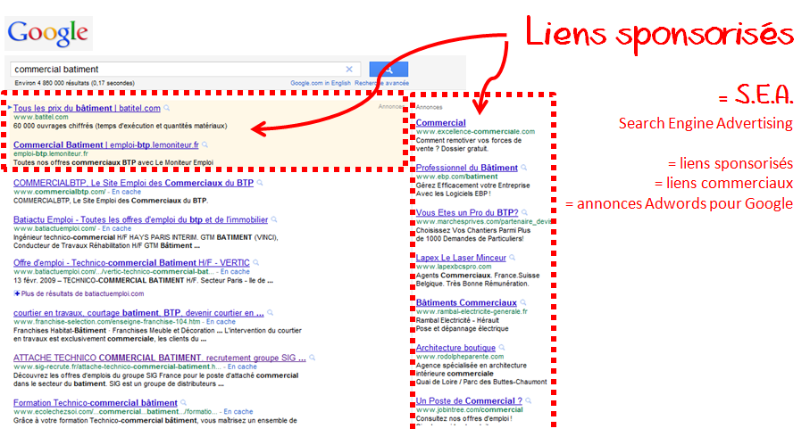Open 'Offre d'emploi - Technico-commercial Batiment H/F - VERTIC'

131,263
